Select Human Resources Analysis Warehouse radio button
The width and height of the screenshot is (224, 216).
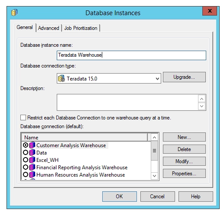pyautogui.click(x=26, y=174)
